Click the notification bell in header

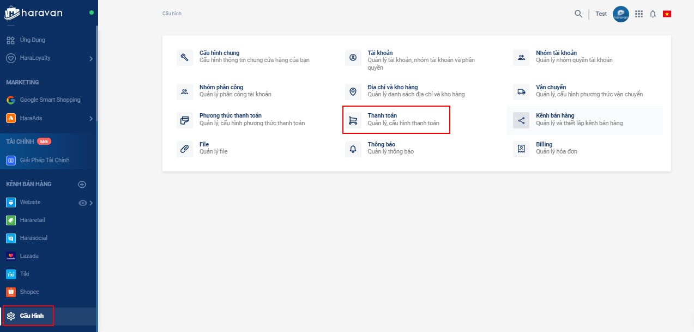[x=653, y=14]
